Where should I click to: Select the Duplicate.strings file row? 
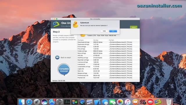coord(108,44)
